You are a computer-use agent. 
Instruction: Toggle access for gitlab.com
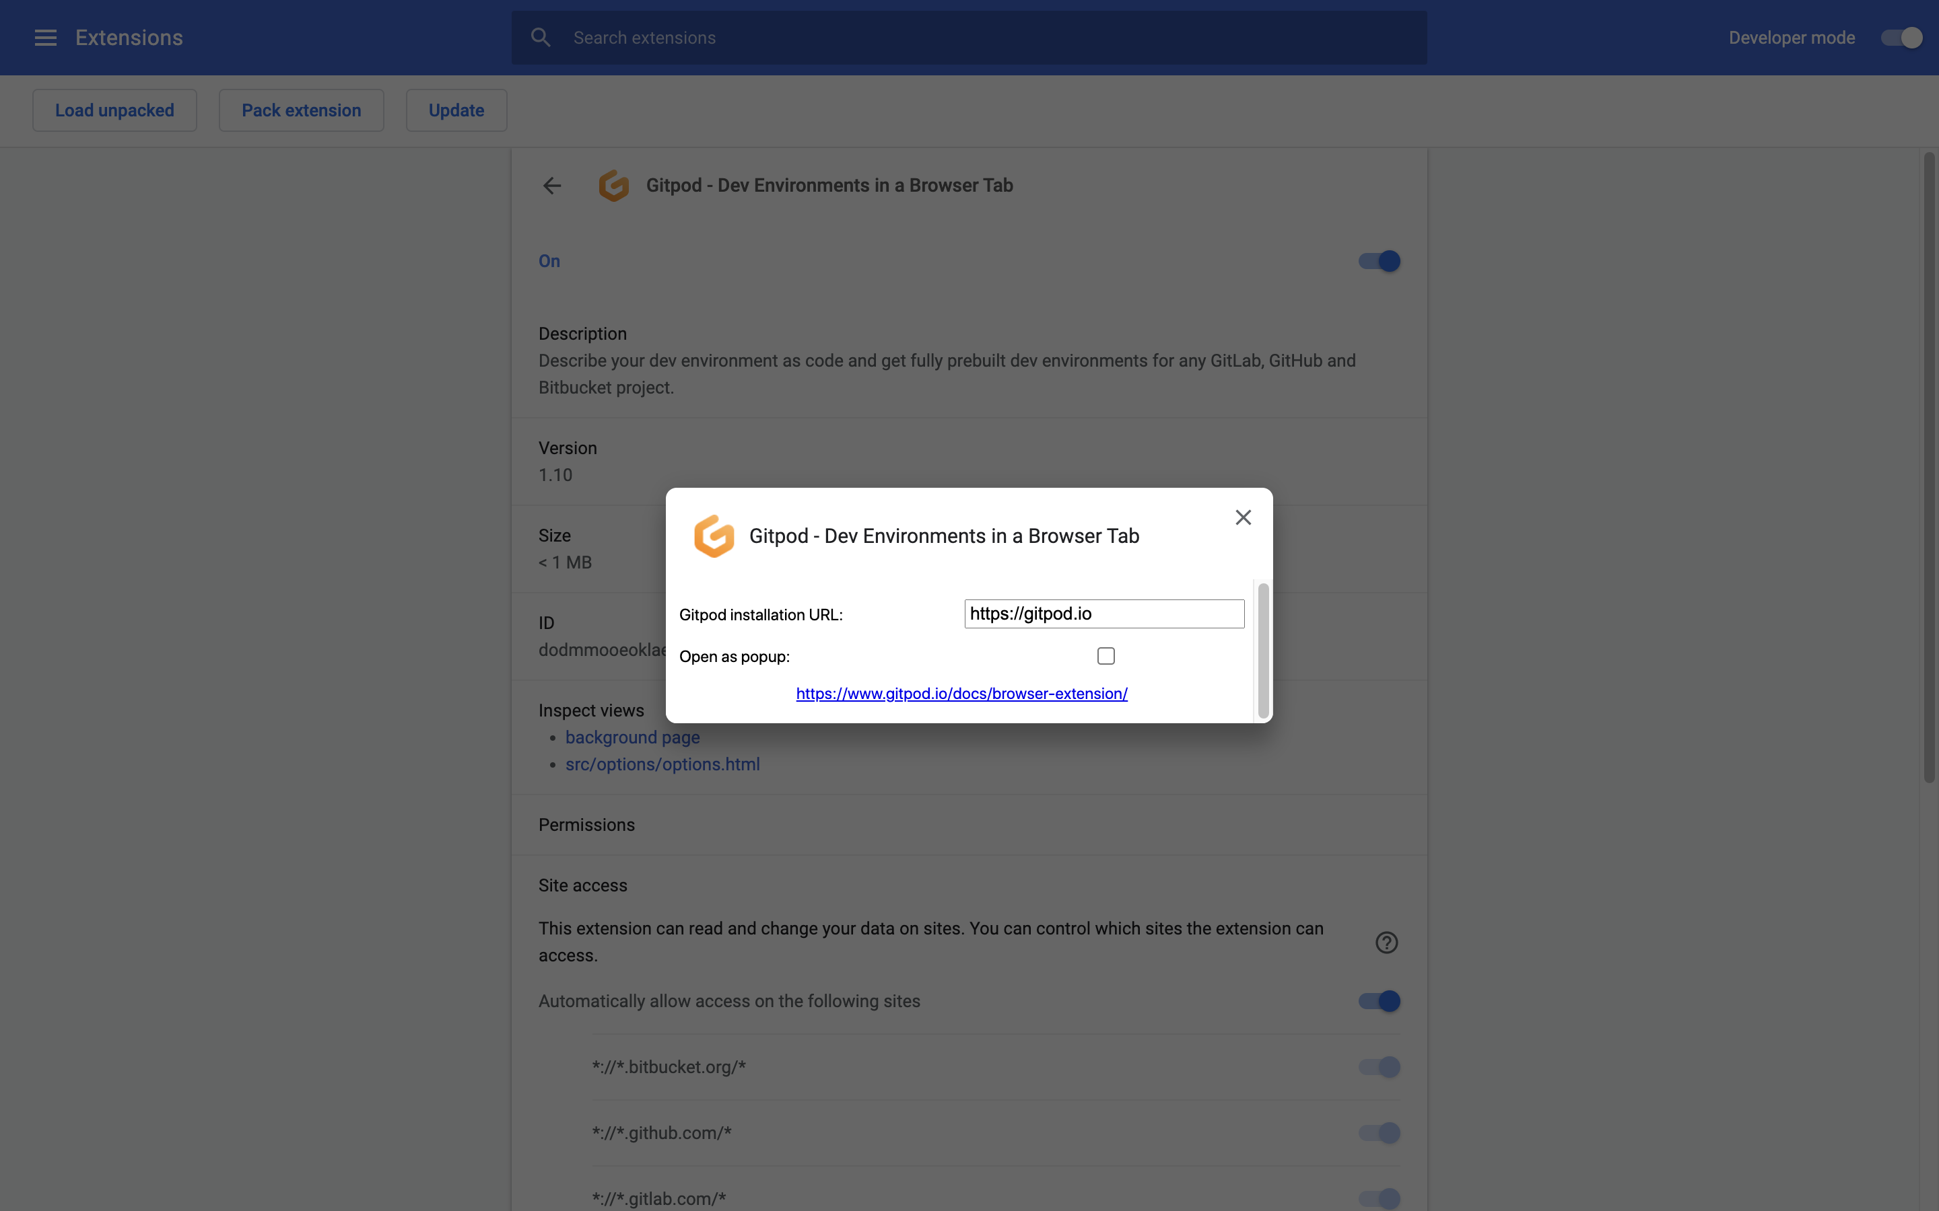pyautogui.click(x=1379, y=1198)
